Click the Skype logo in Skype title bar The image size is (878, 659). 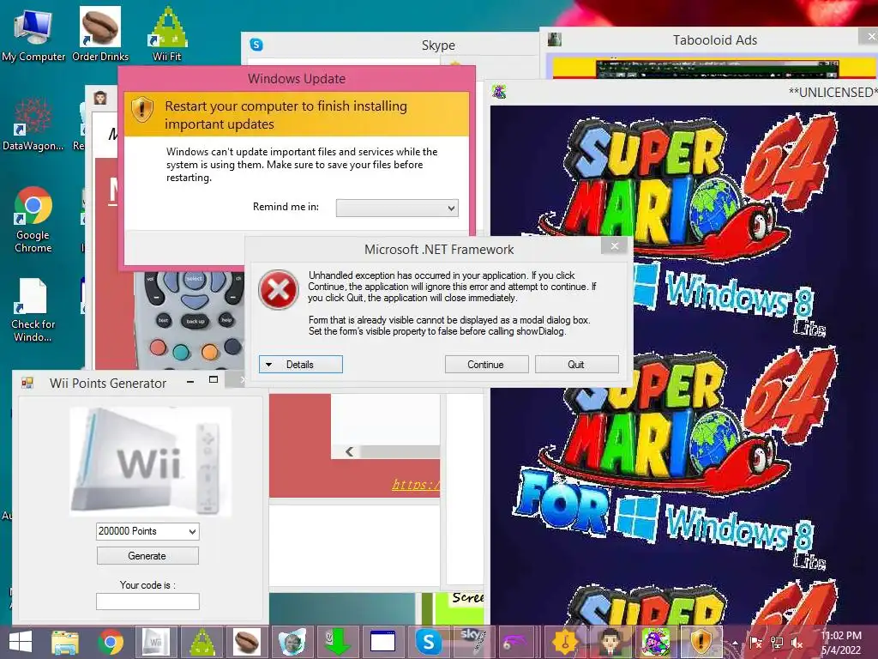point(256,45)
